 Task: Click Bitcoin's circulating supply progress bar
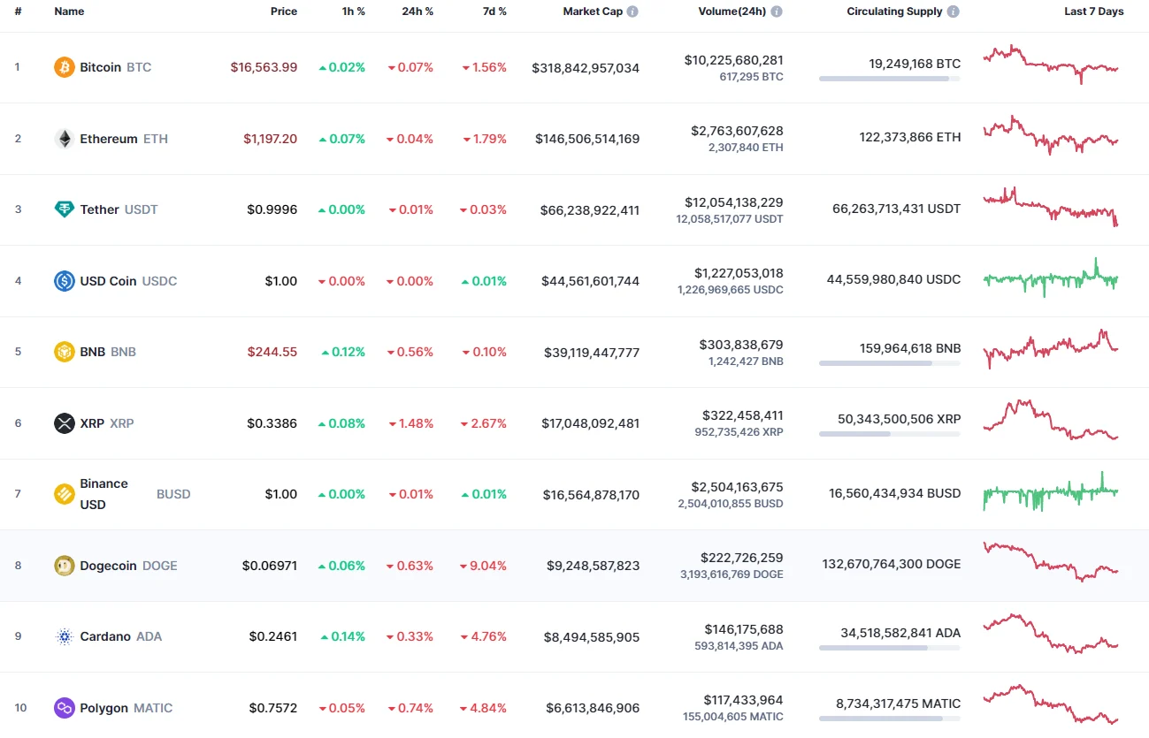(x=889, y=79)
